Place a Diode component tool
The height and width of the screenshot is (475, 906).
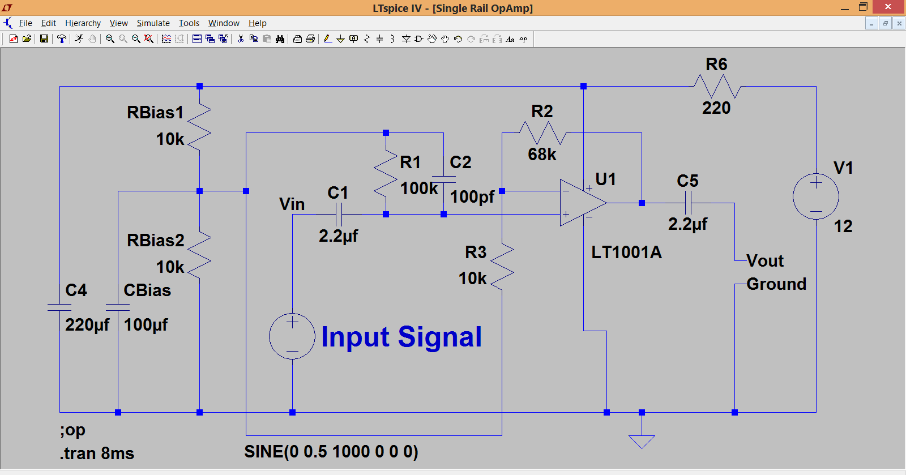(406, 39)
